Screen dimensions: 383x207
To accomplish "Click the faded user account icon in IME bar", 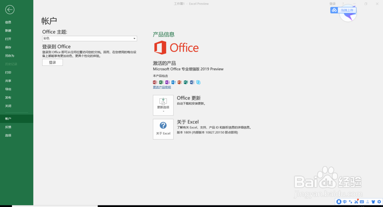I will 368,202.
